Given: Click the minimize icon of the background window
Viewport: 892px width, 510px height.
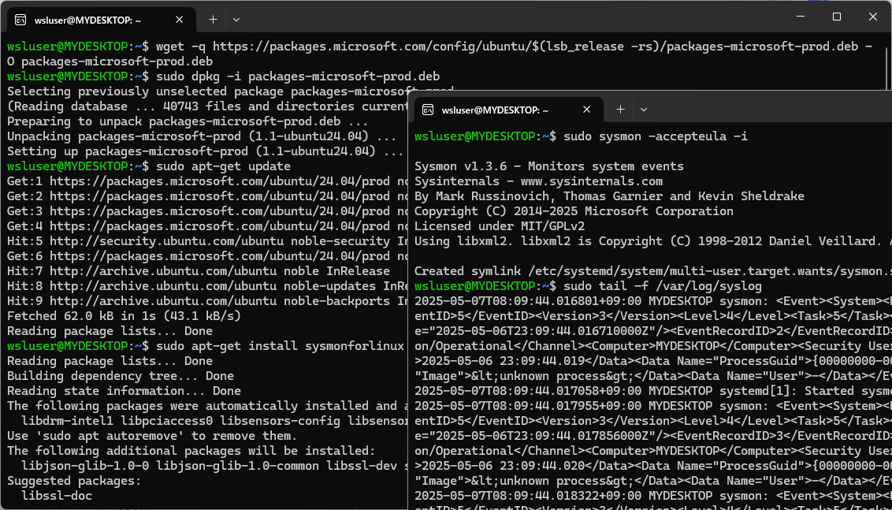Looking at the screenshot, I should (x=800, y=17).
